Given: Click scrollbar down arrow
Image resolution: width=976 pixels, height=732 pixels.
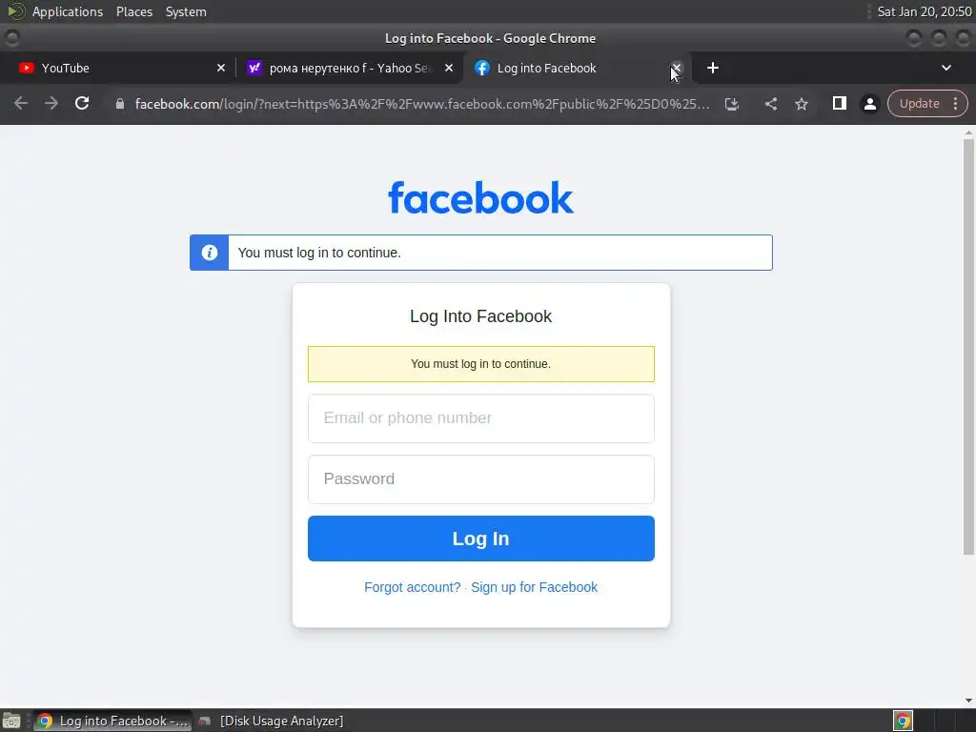Looking at the screenshot, I should click(968, 701).
